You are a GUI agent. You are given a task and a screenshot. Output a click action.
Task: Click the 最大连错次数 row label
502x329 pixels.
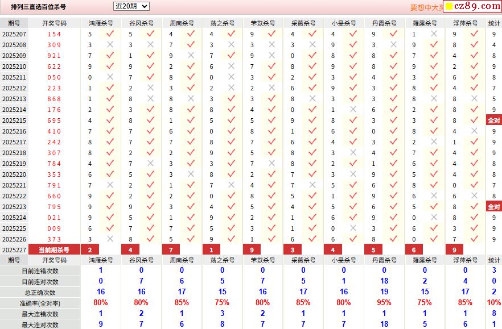tap(40, 314)
